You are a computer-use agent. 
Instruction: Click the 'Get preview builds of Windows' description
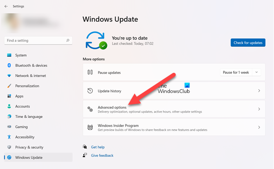(152, 130)
